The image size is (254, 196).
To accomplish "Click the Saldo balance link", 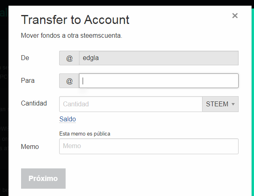I will click(x=67, y=119).
